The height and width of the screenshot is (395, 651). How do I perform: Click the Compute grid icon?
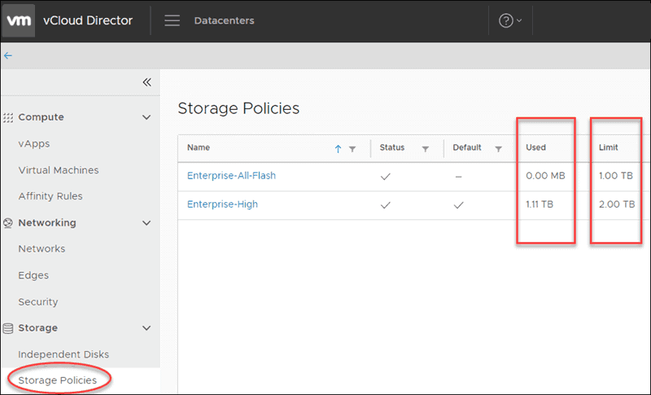point(8,117)
